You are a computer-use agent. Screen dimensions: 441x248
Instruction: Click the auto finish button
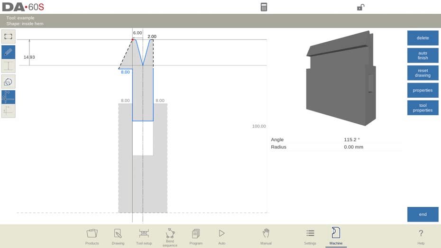[x=423, y=55]
